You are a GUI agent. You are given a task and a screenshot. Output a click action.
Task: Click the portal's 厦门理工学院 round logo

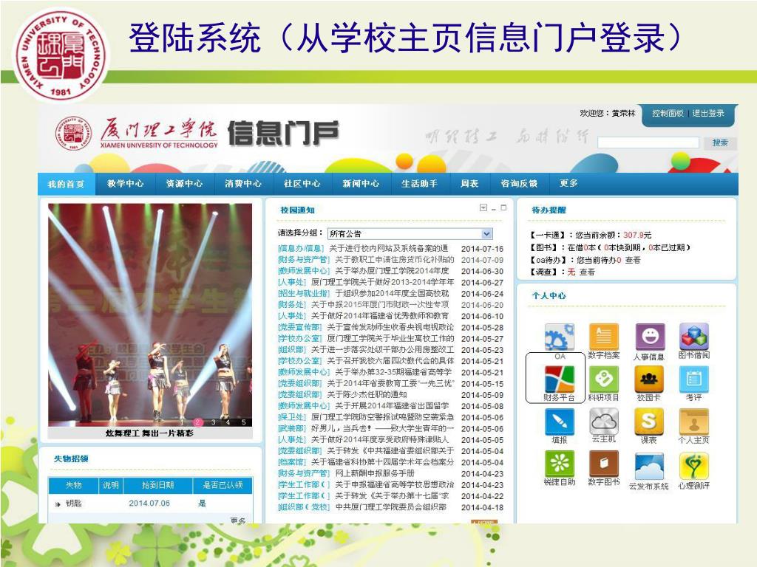(x=73, y=133)
